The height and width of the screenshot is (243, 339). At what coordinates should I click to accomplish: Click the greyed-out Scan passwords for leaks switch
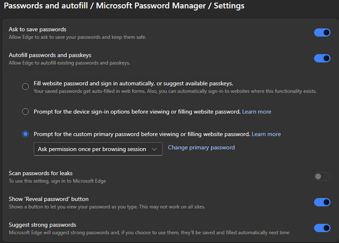click(322, 177)
